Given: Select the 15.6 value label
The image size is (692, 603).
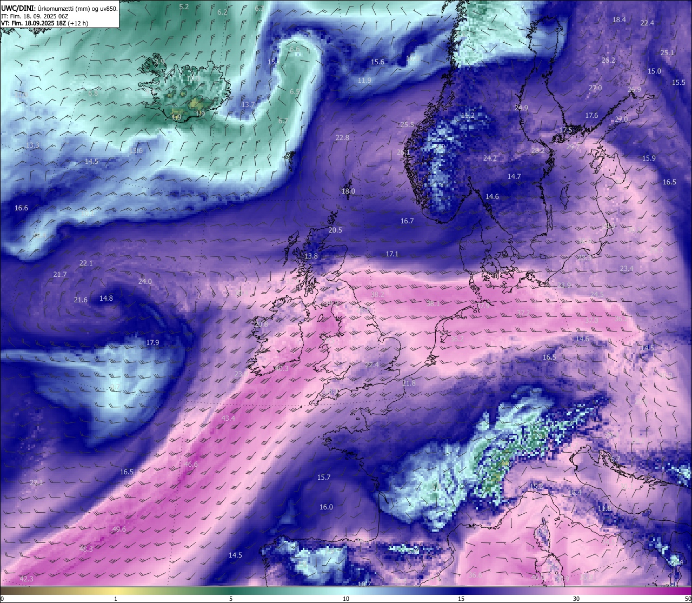Looking at the screenshot, I should [x=377, y=62].
